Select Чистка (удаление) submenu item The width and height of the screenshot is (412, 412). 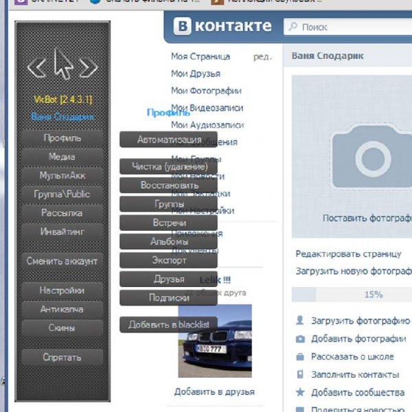168,166
